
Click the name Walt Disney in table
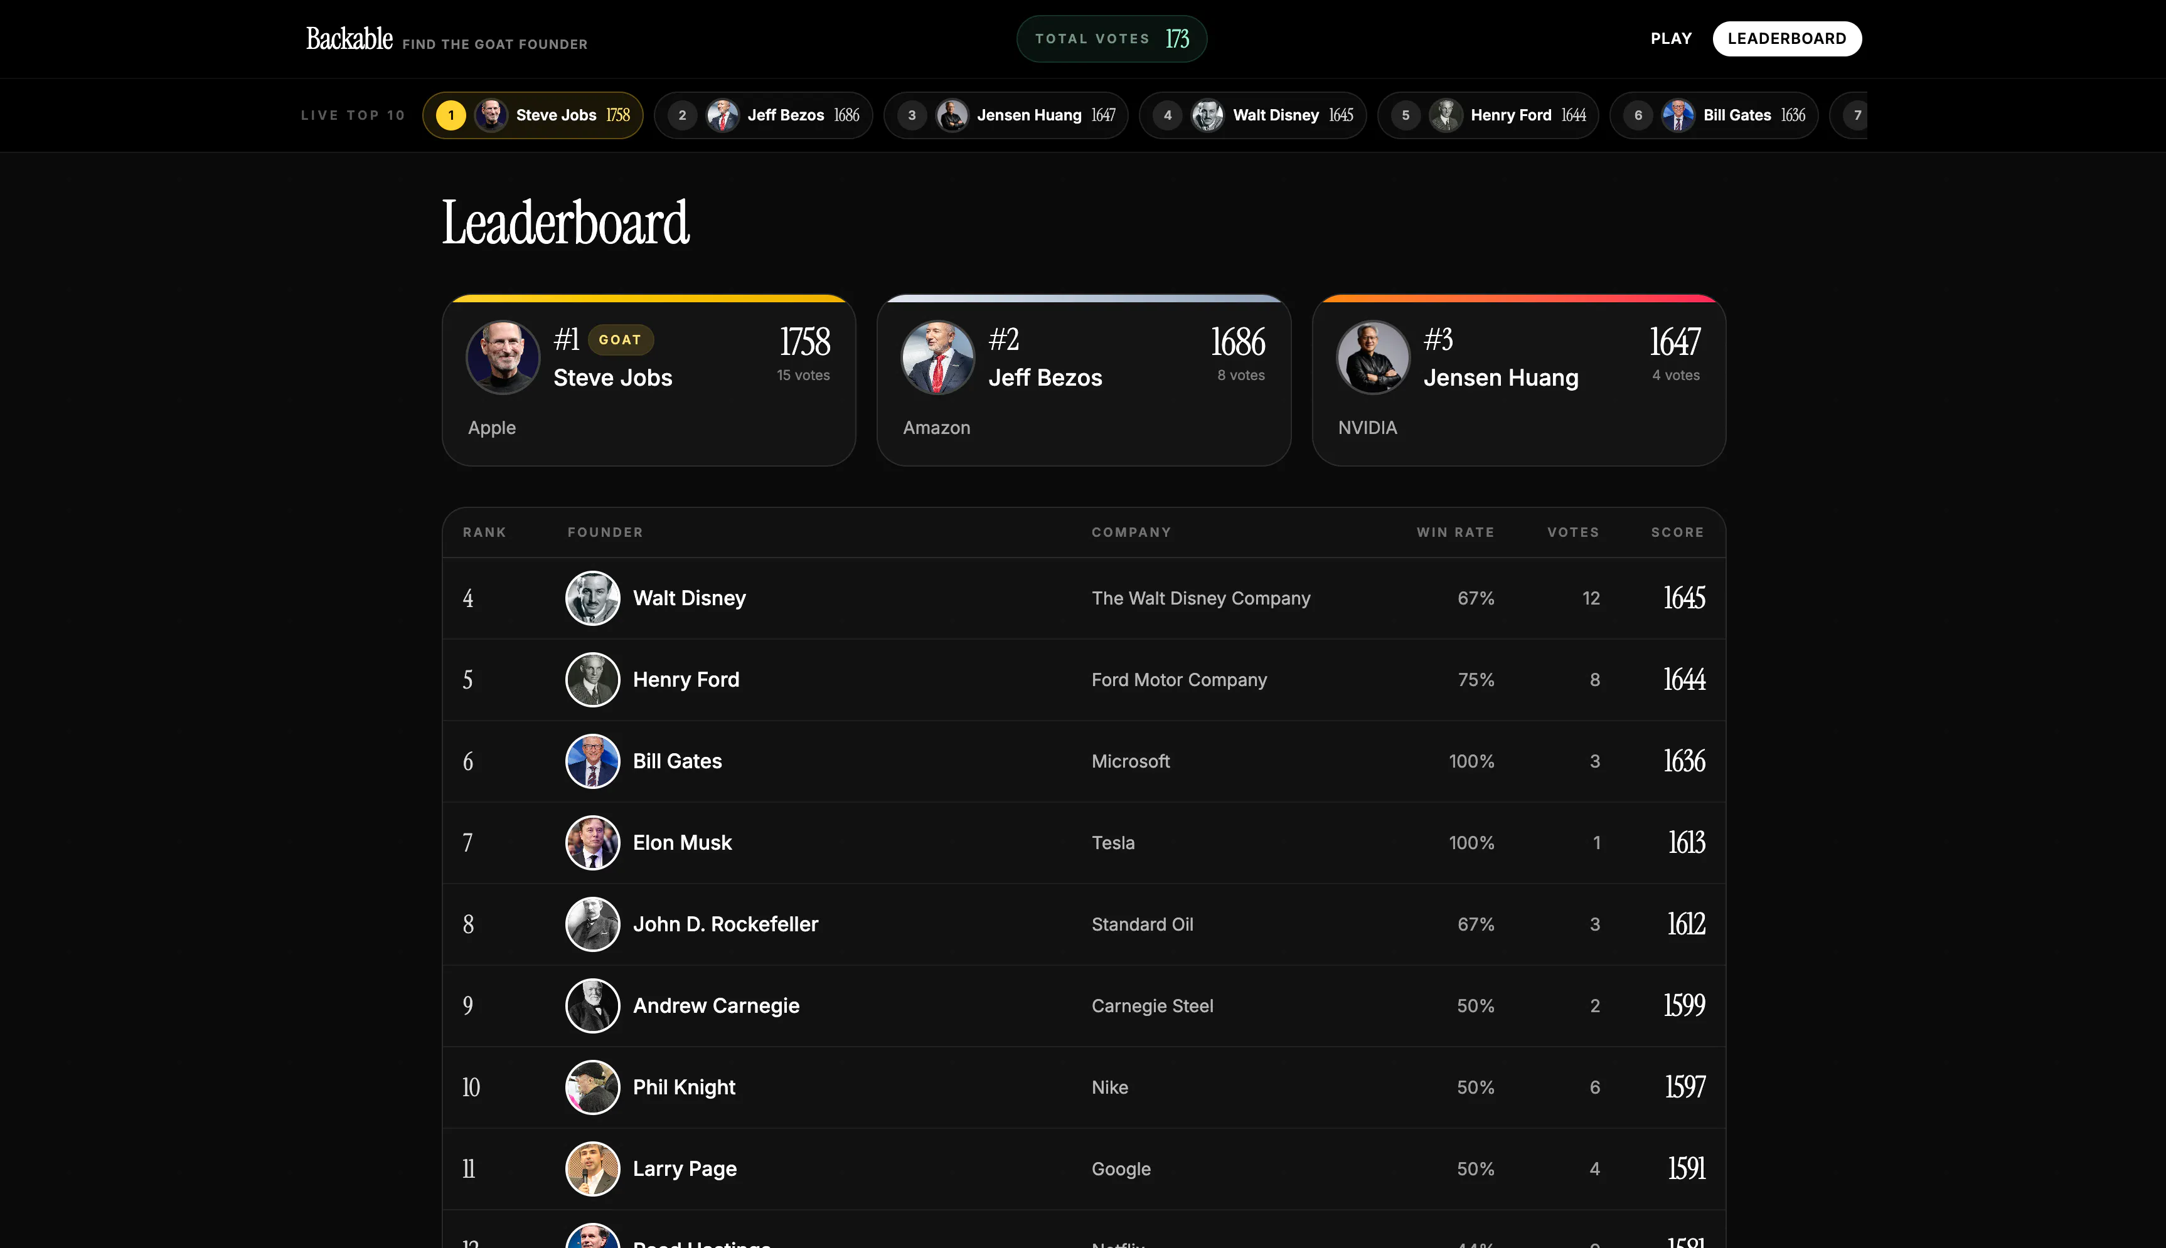[690, 598]
